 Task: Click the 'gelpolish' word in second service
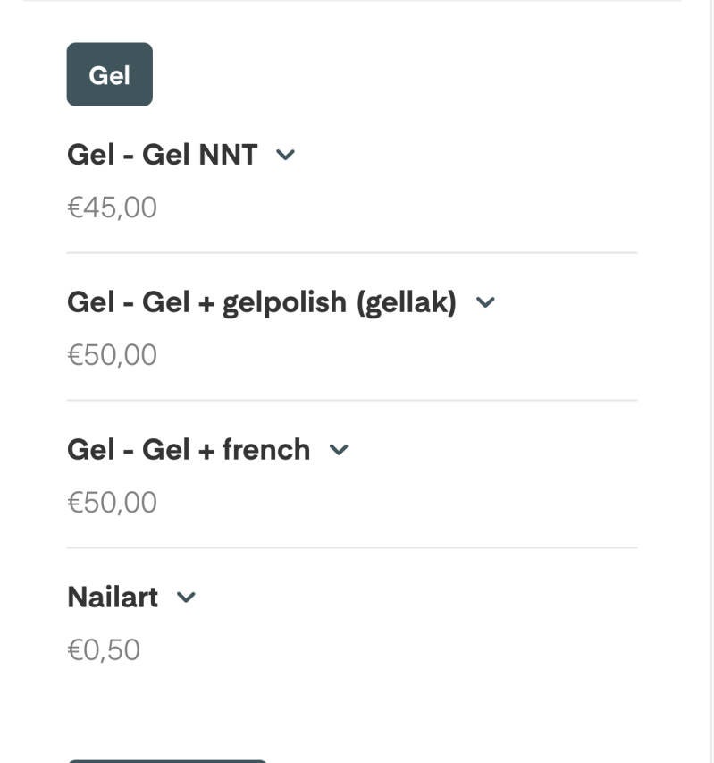tap(284, 302)
